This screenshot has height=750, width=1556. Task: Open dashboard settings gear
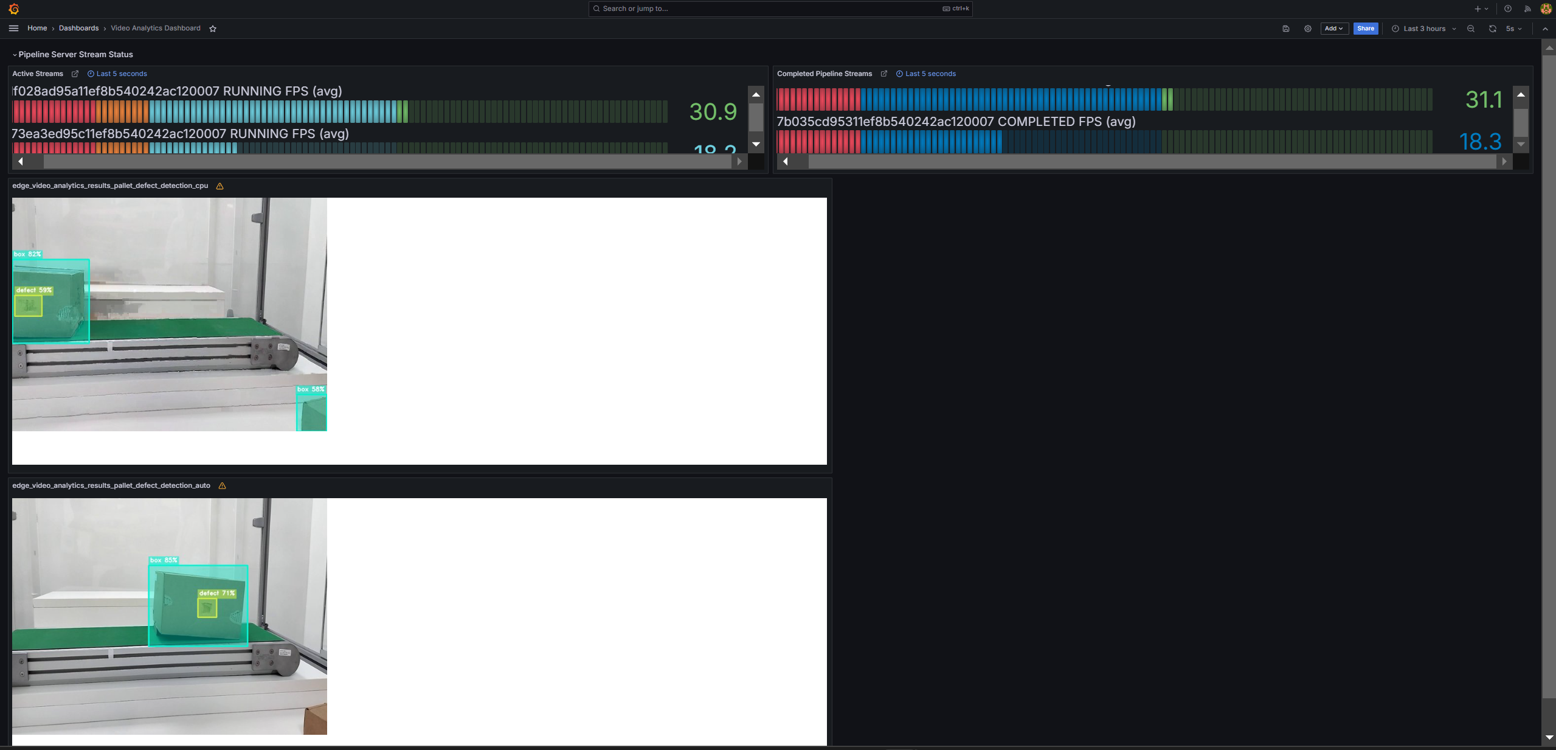point(1308,29)
